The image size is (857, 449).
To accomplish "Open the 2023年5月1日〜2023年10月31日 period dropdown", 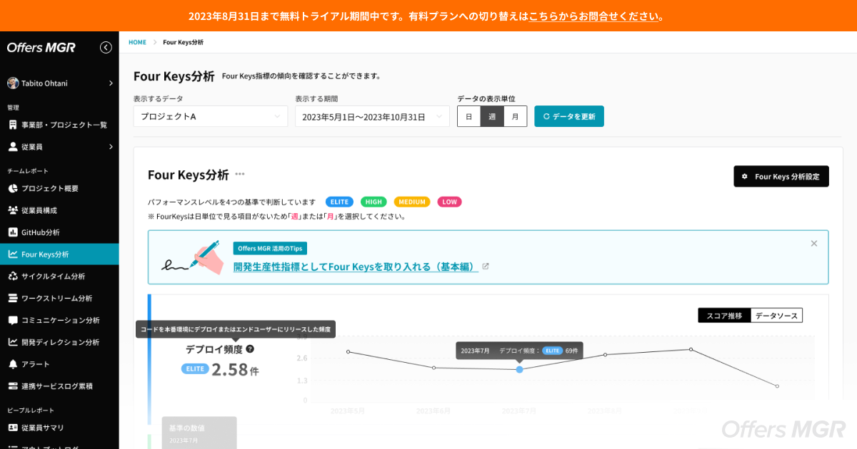I will click(372, 116).
